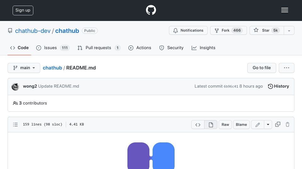Screen dimensions: 302x169
Task: Click the chathub breadcrumb link
Action: (53, 68)
